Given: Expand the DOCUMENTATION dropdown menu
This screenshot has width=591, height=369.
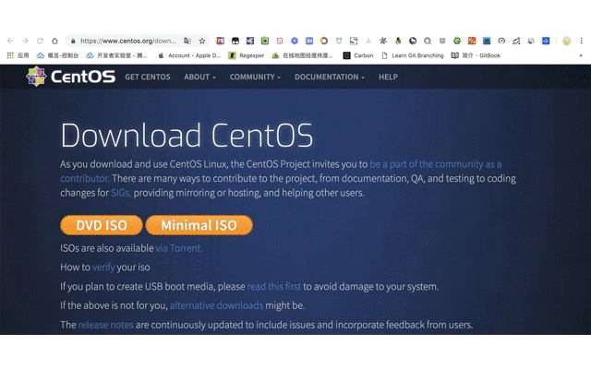Looking at the screenshot, I should pos(330,77).
